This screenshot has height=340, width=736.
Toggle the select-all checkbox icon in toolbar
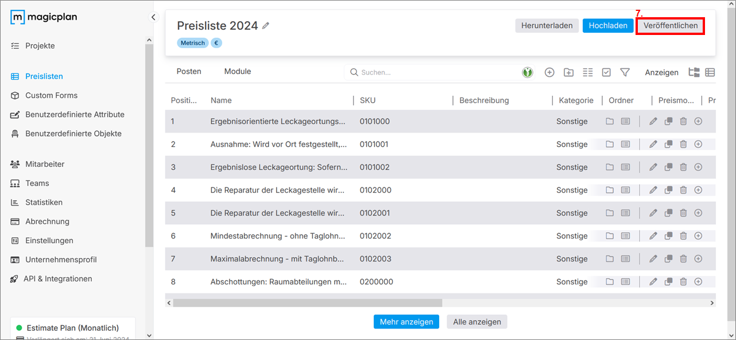(x=606, y=72)
